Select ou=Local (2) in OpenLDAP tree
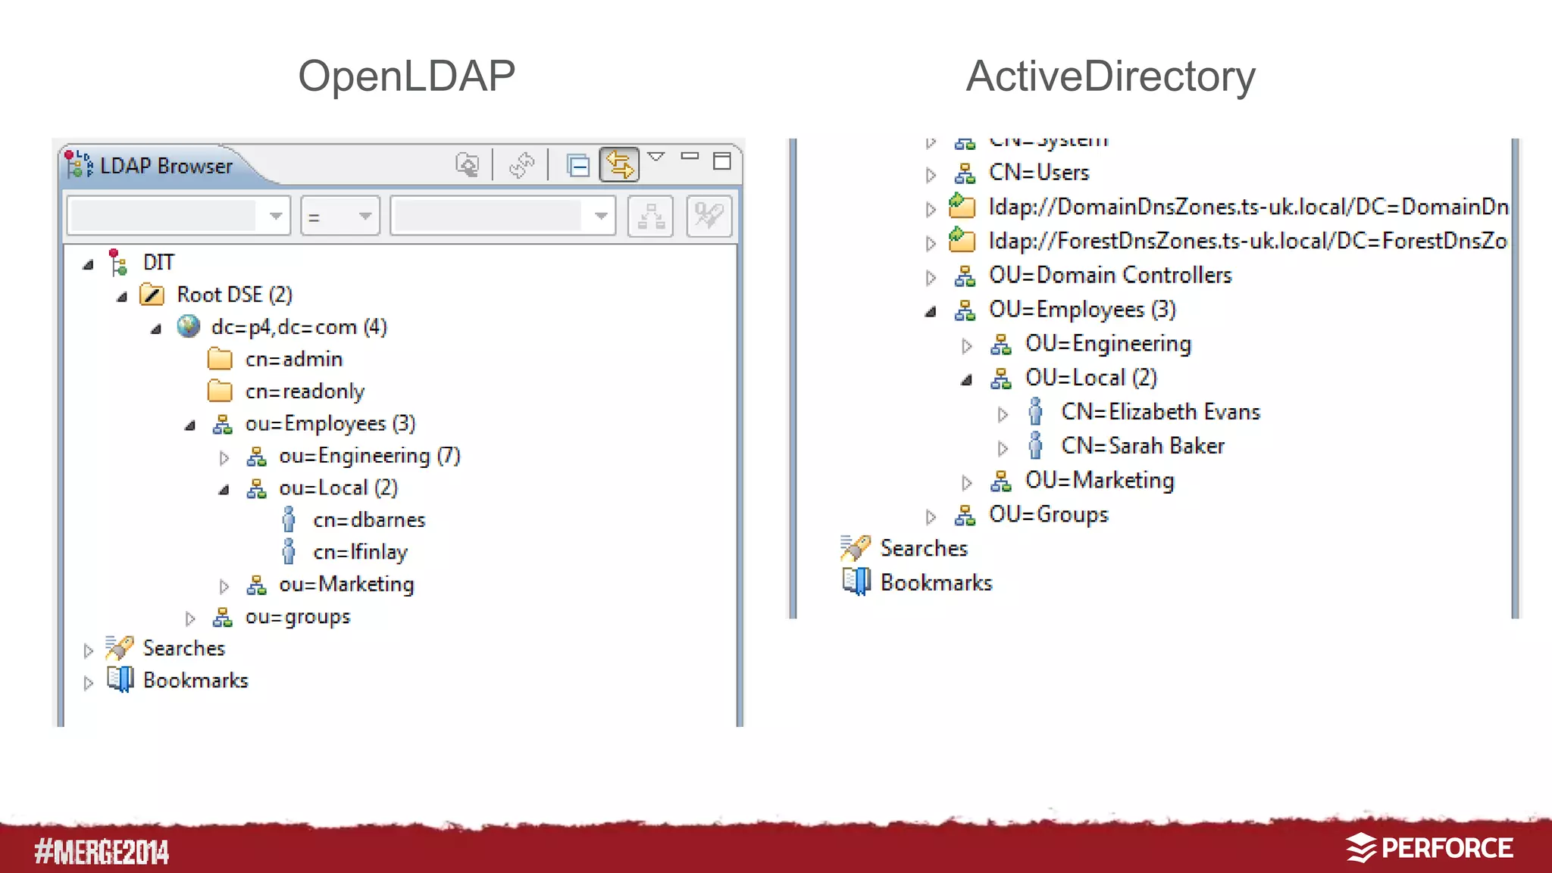The width and height of the screenshot is (1552, 873). pos(338,488)
